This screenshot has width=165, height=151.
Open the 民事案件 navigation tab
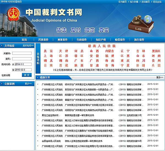[x=43, y=40]
